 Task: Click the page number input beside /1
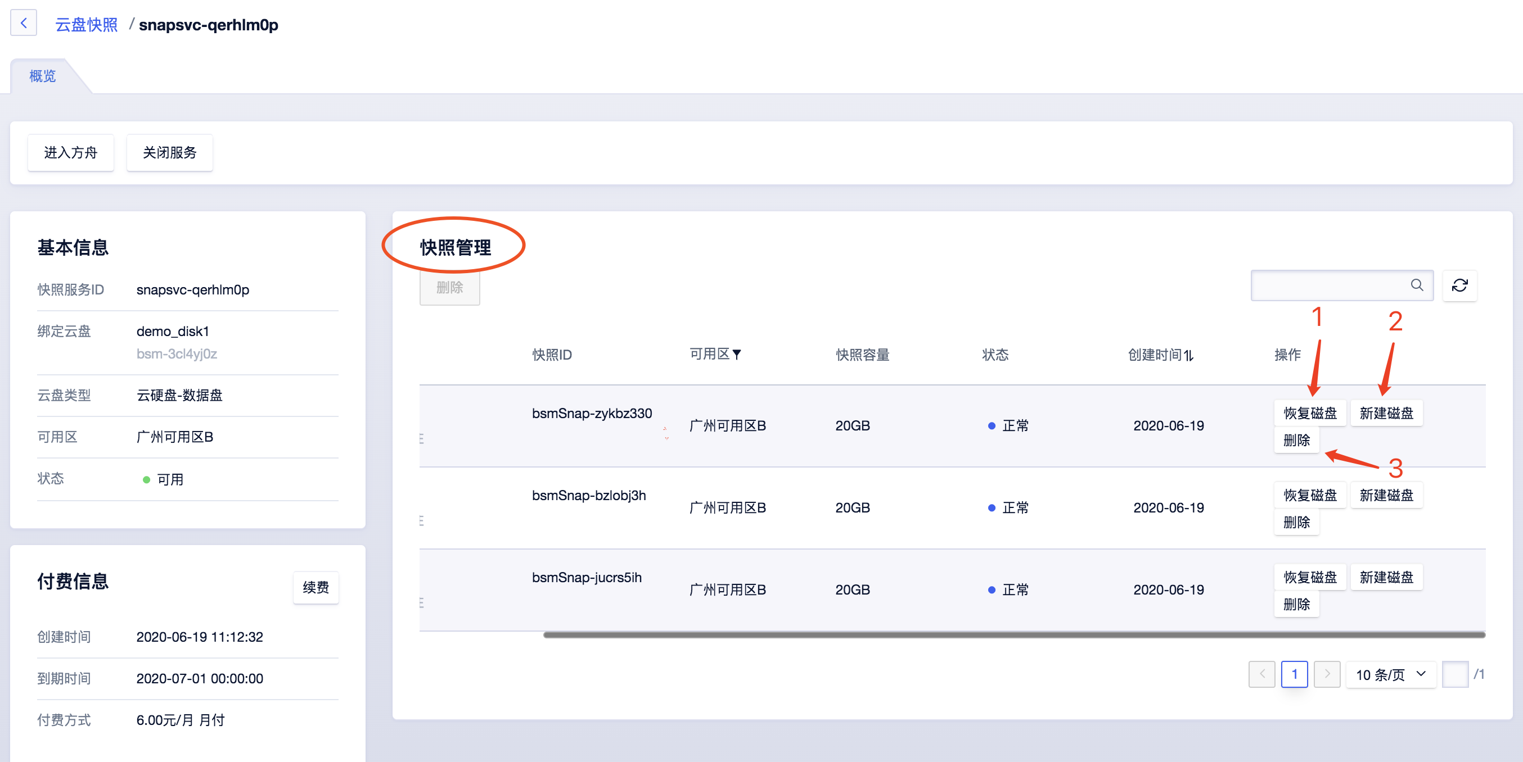[1456, 674]
